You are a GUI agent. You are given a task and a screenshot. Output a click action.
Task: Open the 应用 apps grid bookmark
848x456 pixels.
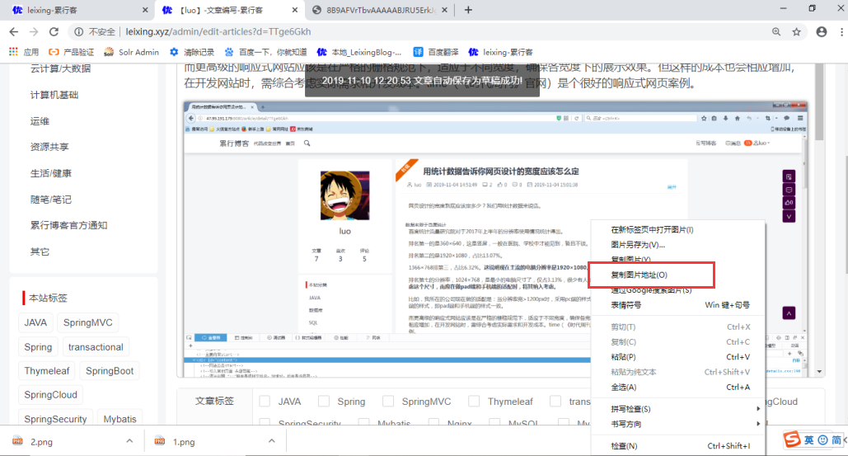pos(24,52)
